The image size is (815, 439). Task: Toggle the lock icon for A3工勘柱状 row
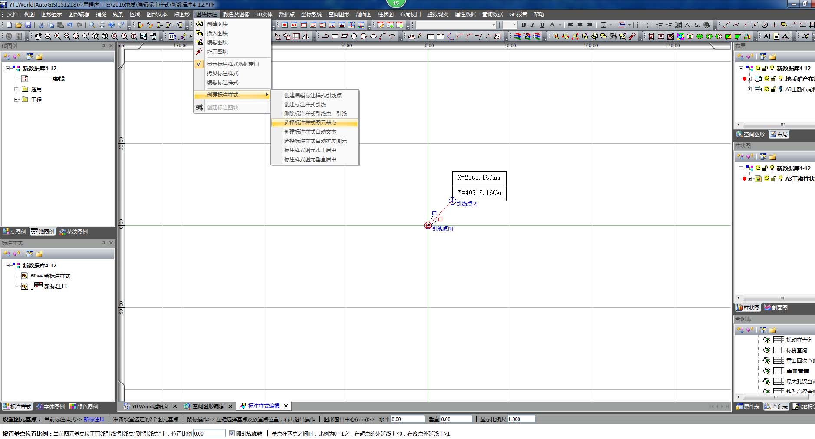click(773, 178)
